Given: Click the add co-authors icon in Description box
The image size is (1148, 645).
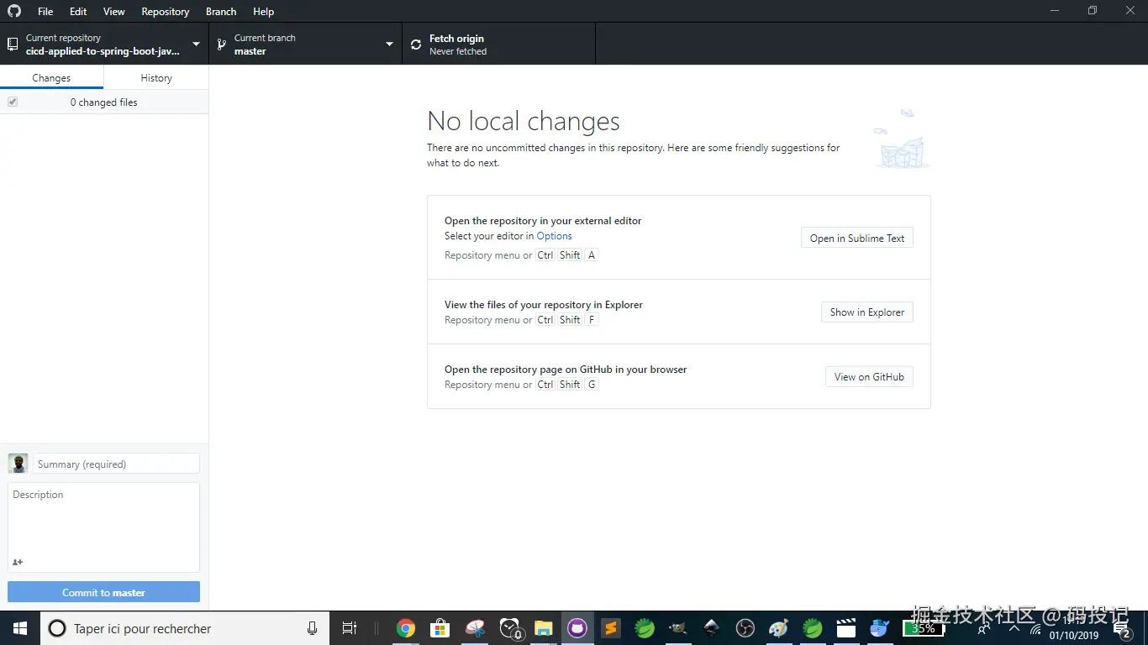Looking at the screenshot, I should click(x=18, y=562).
